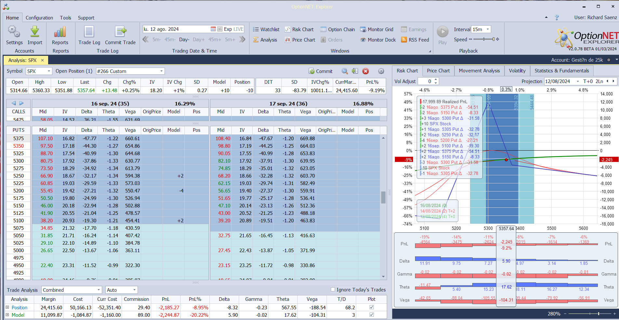Click the Import download arrow icon
This screenshot has width=619, height=320.
point(35,32)
